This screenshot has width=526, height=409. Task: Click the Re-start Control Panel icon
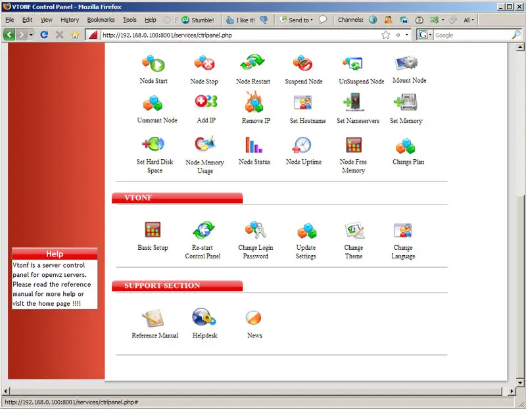(x=203, y=230)
